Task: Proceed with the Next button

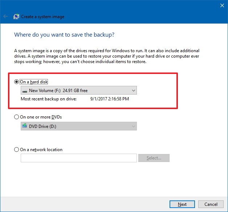Action: tap(182, 204)
